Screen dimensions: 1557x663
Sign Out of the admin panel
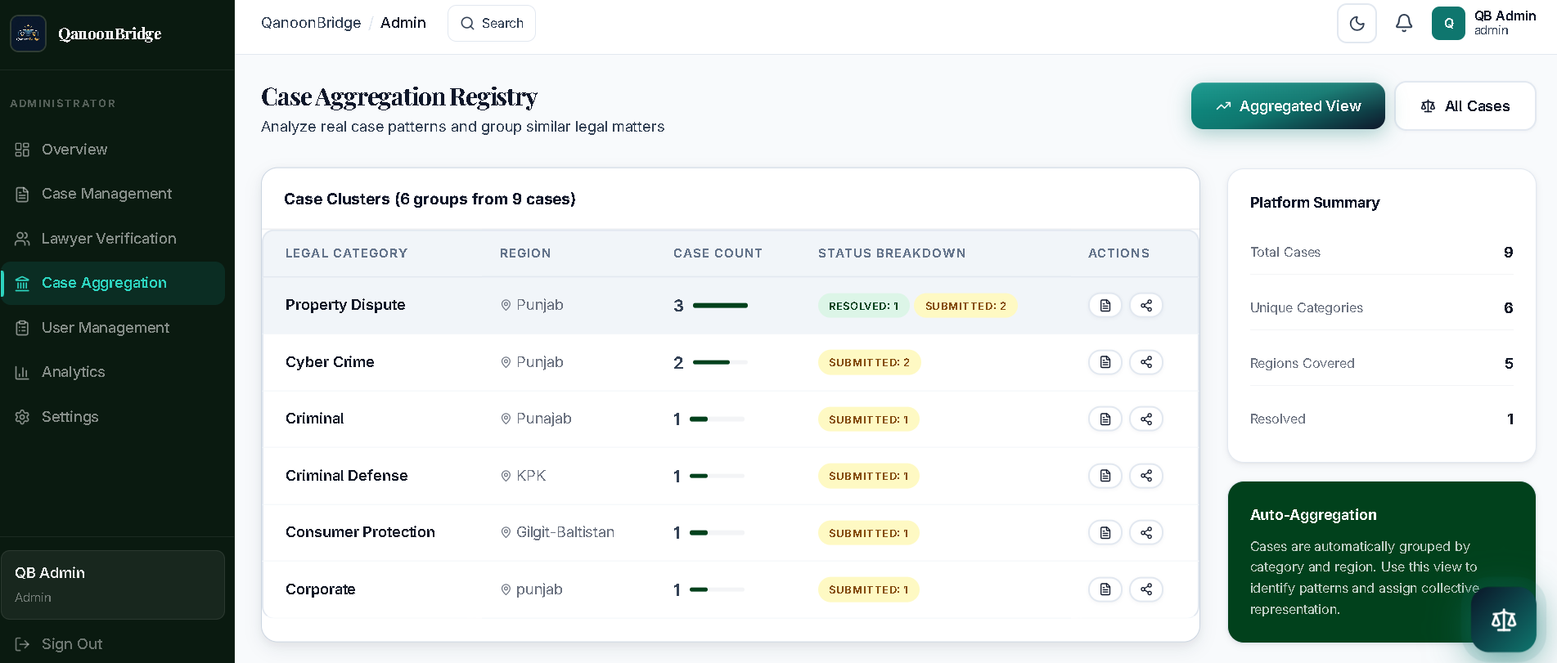[x=59, y=644]
